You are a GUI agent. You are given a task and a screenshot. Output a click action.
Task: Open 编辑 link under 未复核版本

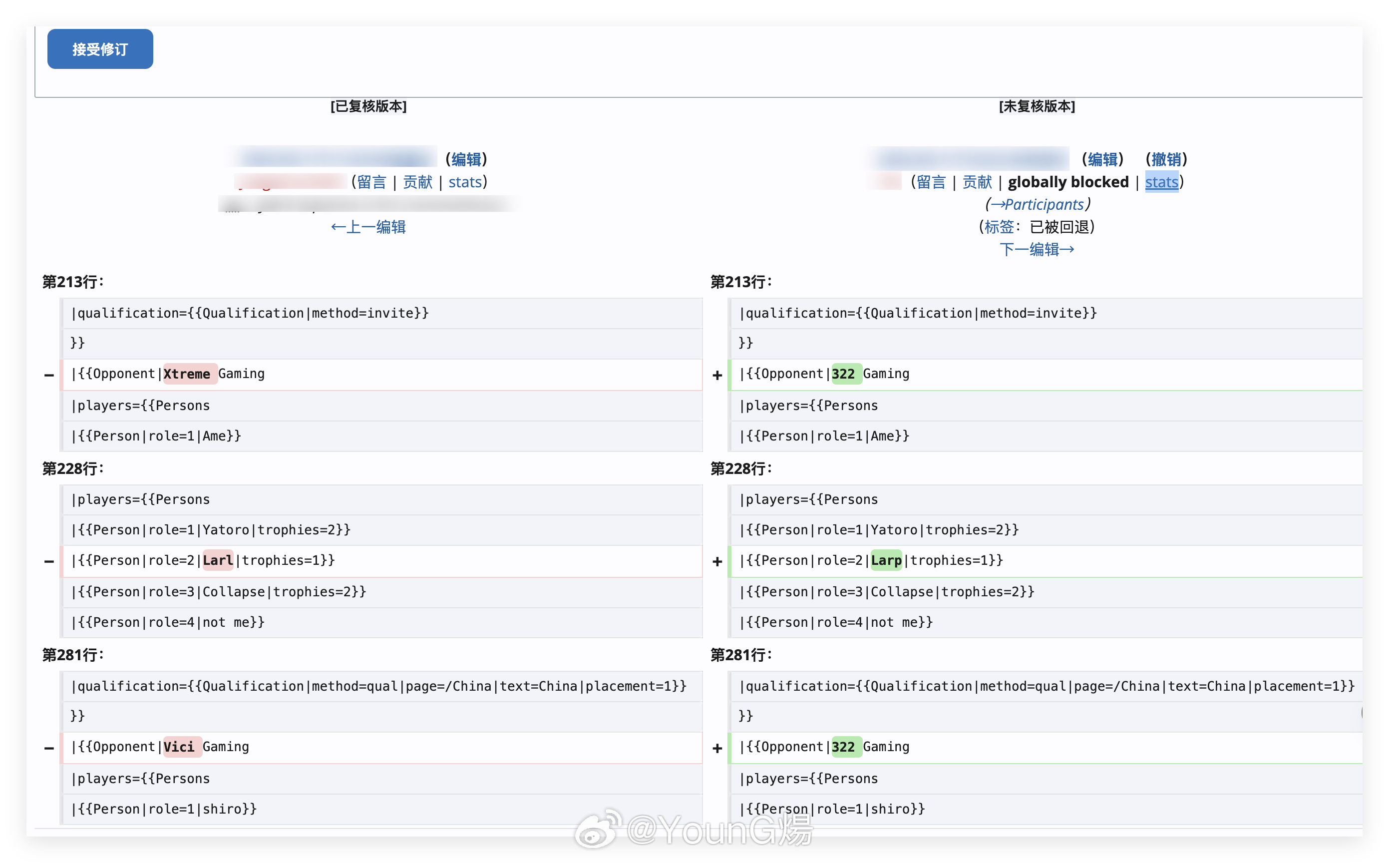(x=1102, y=159)
